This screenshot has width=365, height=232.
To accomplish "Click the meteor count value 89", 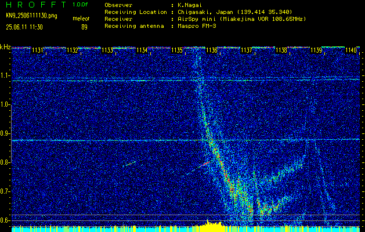I will (84, 27).
